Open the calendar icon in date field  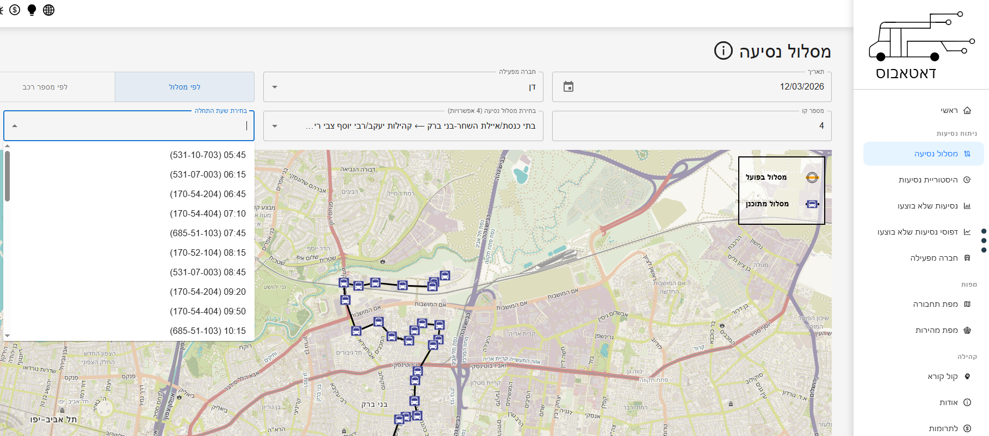(568, 87)
